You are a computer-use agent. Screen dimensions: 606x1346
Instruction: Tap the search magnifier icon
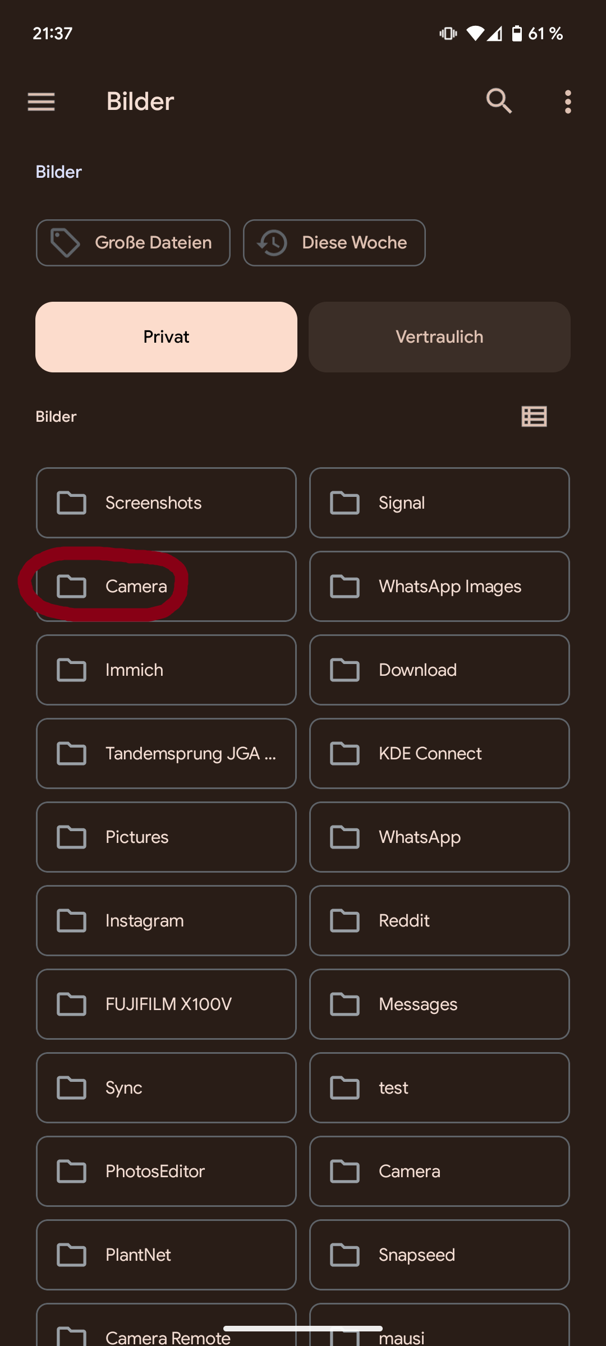point(499,102)
